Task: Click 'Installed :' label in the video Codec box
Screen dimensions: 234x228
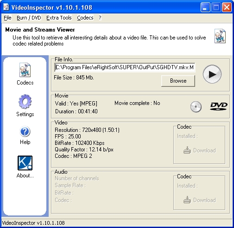Action: [x=187, y=136]
